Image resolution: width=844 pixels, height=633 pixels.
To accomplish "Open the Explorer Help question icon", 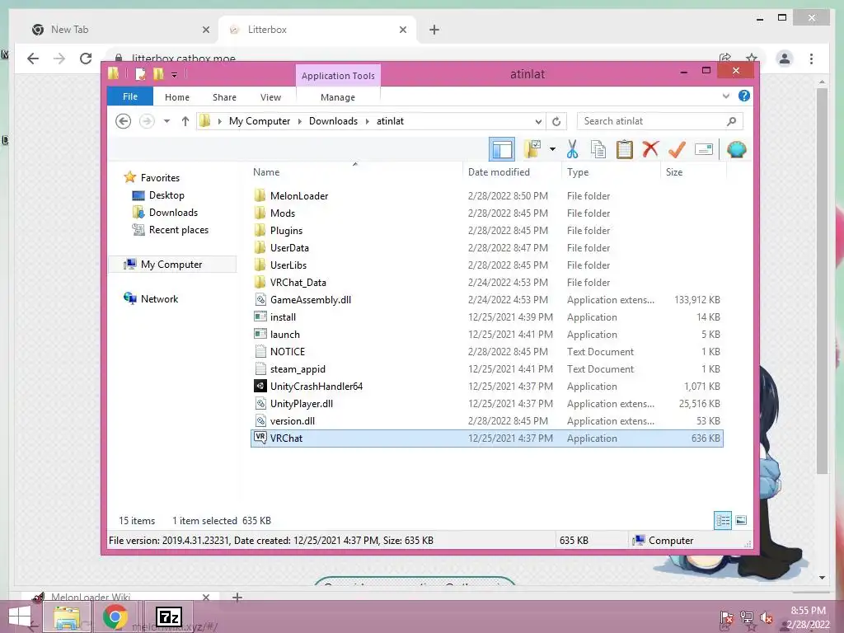I will 744,96.
